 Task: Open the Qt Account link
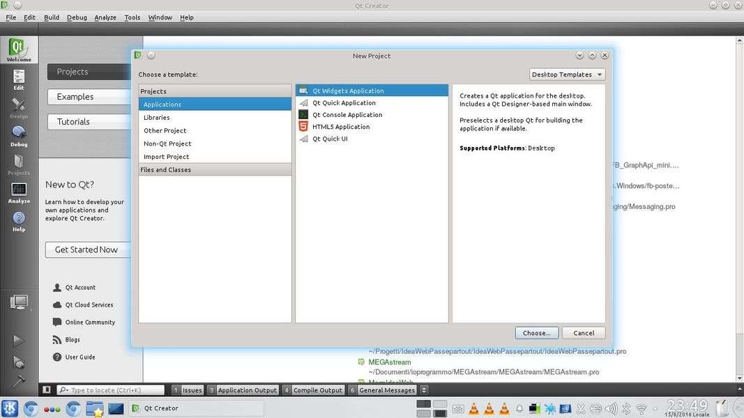coord(75,288)
